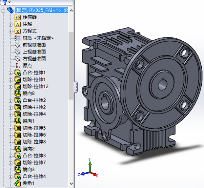Expand the 切除-拉伸6 feature

11,136
